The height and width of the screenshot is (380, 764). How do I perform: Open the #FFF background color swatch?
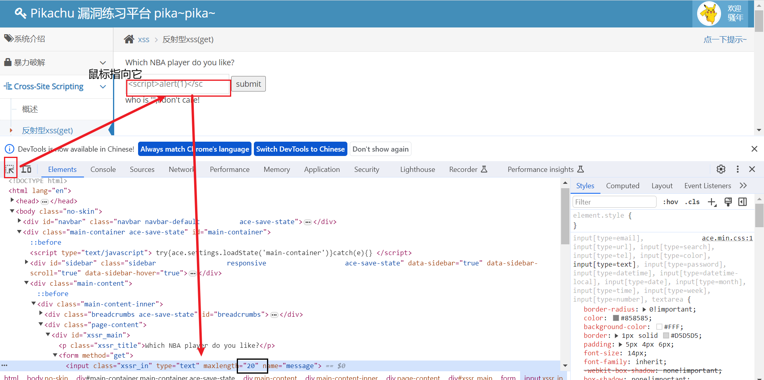pyautogui.click(x=659, y=327)
